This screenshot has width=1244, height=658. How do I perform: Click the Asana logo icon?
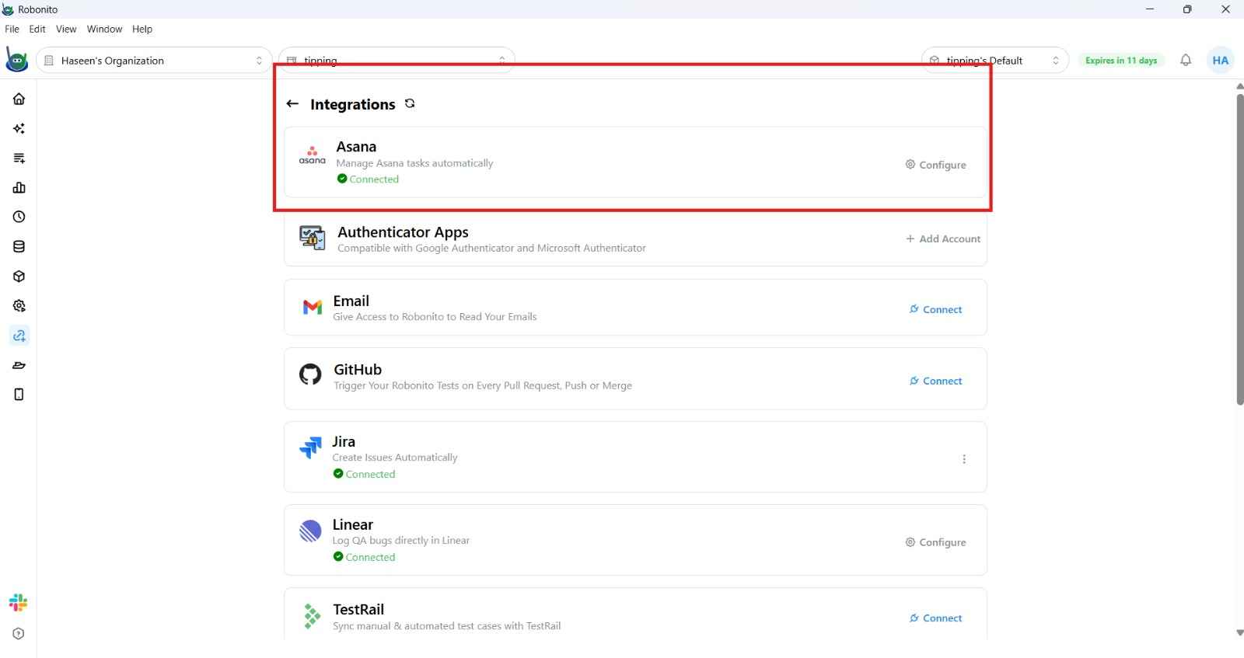pos(312,155)
